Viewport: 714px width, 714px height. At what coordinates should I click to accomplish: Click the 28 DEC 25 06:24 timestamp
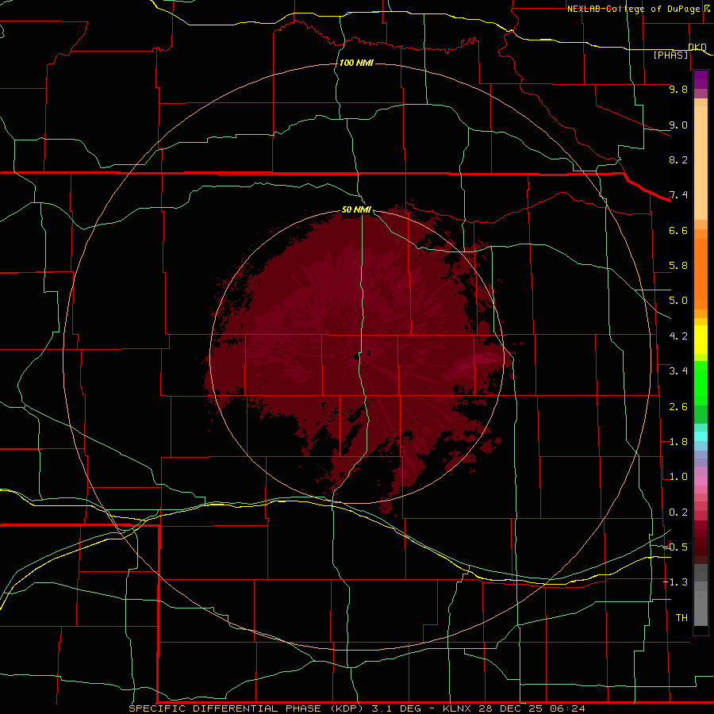[x=532, y=708]
